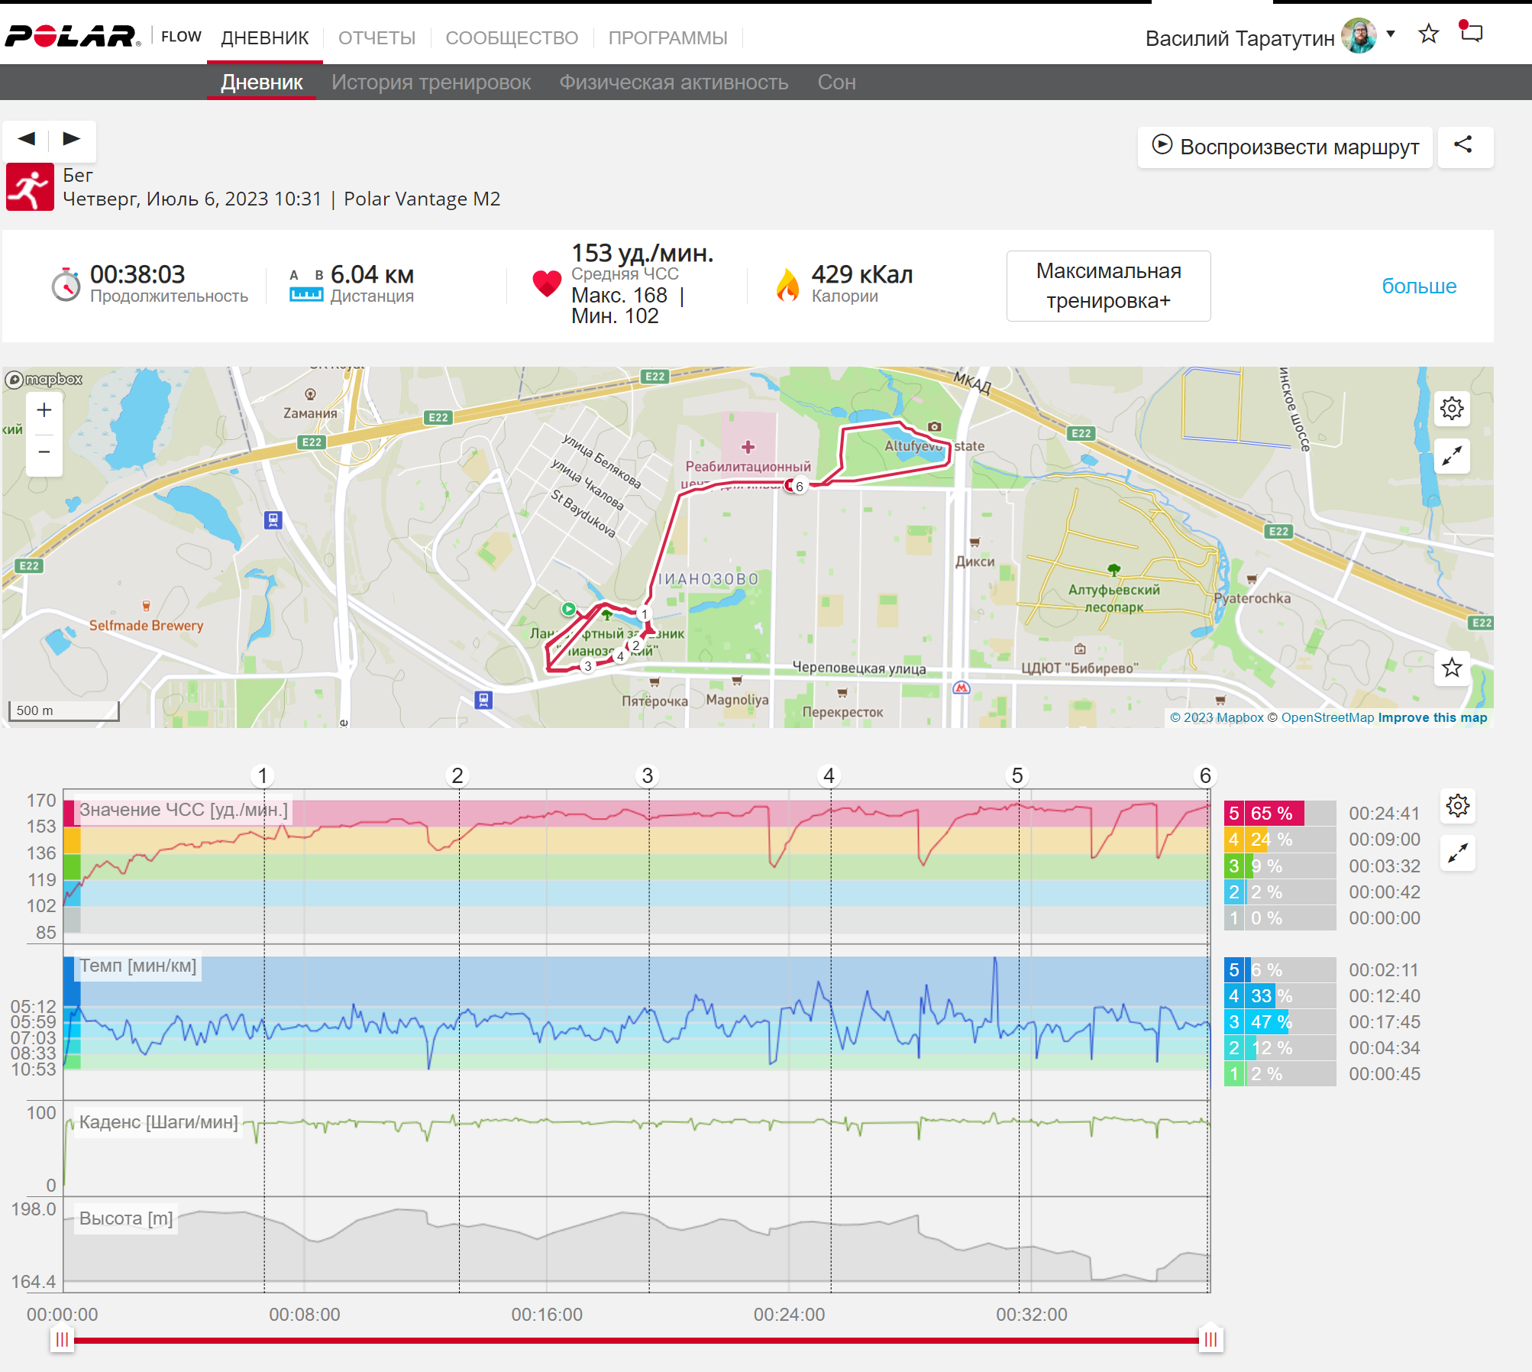1532x1372 pixels.
Task: Expand more training details via больше
Action: pos(1419,286)
